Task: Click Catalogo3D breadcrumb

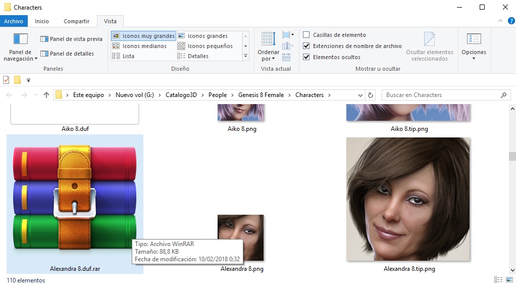Action: click(x=181, y=95)
